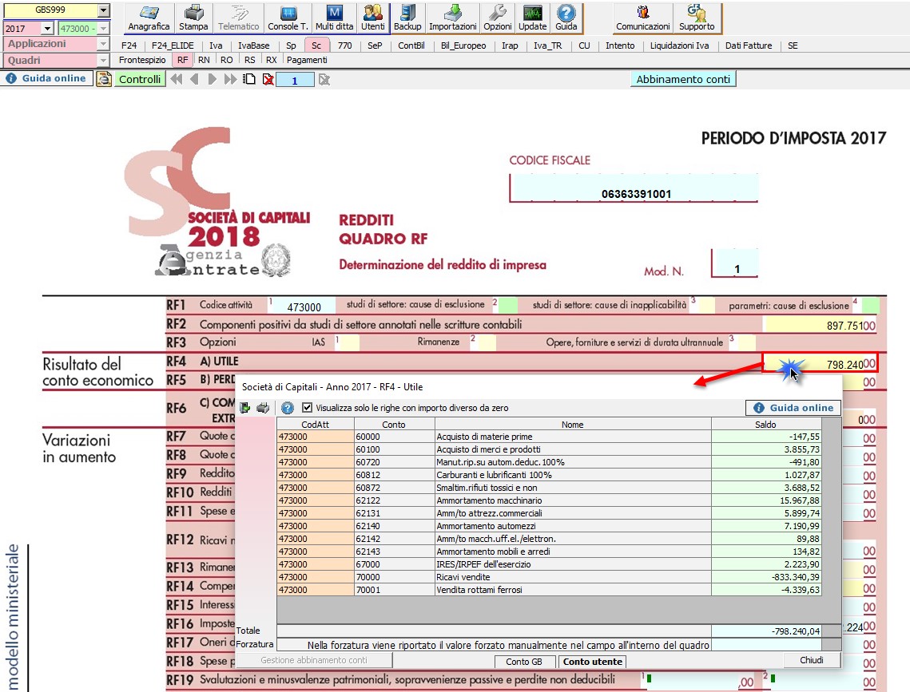
Task: Select the RN quadro tab
Action: (204, 60)
